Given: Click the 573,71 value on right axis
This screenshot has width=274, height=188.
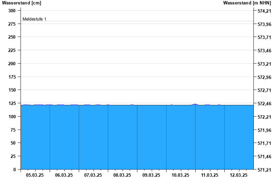Looking at the screenshot, I should (264, 37).
